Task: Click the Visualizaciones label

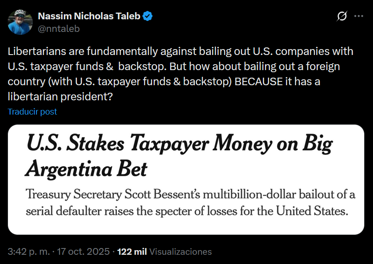Action: (x=181, y=251)
